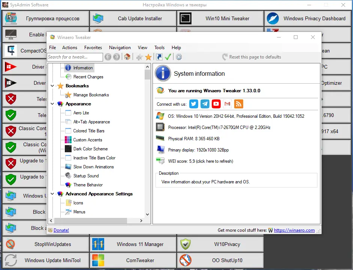Open bookmarks via the orange star icon
The image size is (353, 270).
(x=148, y=57)
